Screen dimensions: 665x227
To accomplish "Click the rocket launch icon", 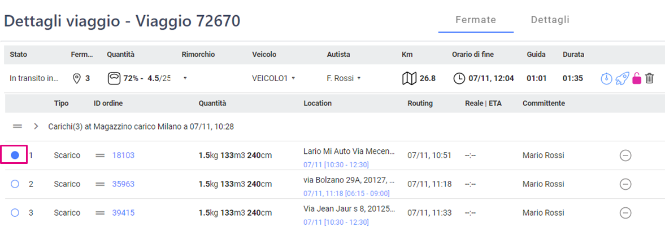I will click(x=622, y=78).
